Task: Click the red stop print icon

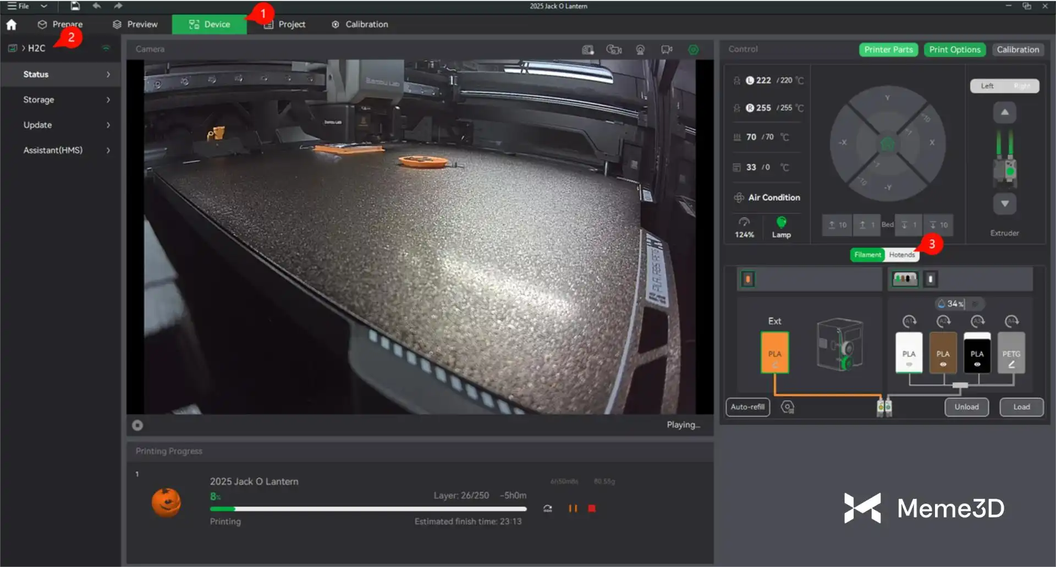Action: [x=592, y=509]
